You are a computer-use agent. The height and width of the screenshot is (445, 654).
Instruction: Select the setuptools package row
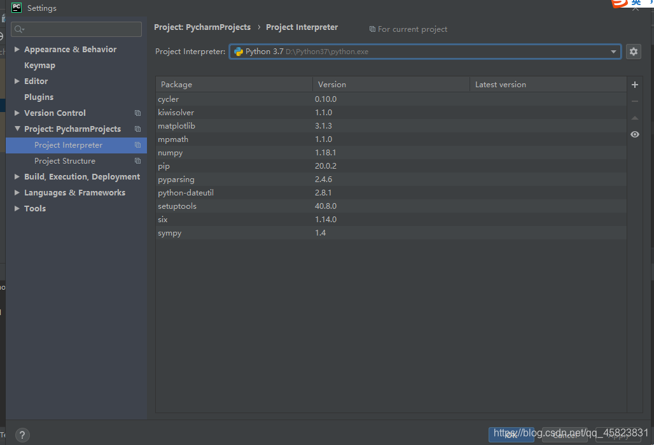[x=391, y=206]
